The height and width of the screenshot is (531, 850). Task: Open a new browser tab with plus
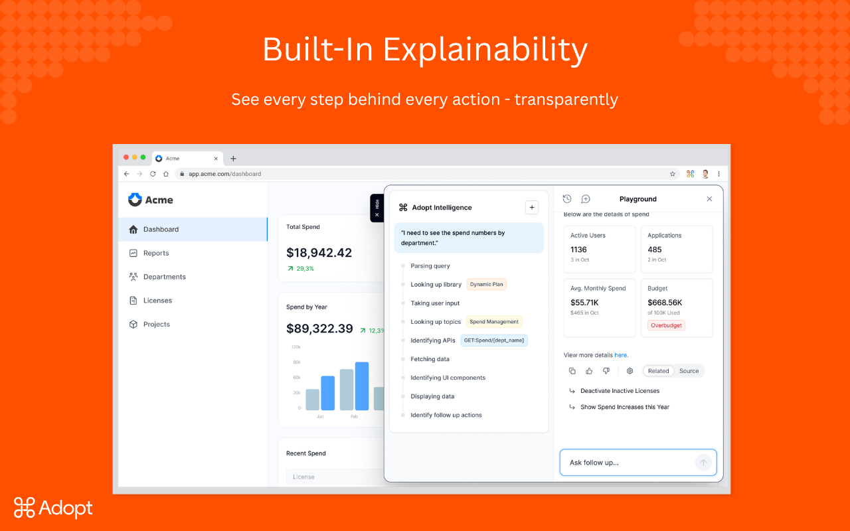click(x=233, y=159)
